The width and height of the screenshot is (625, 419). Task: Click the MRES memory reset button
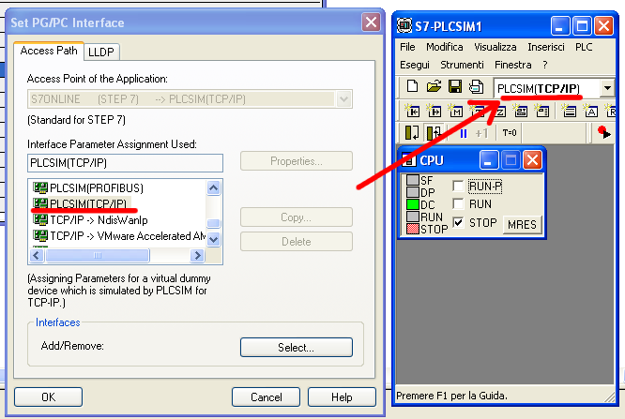tap(522, 225)
